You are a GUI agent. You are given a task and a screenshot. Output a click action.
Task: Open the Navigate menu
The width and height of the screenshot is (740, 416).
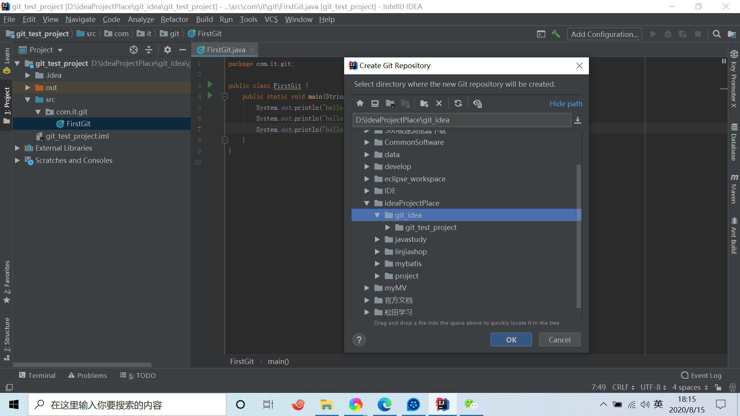tap(80, 19)
